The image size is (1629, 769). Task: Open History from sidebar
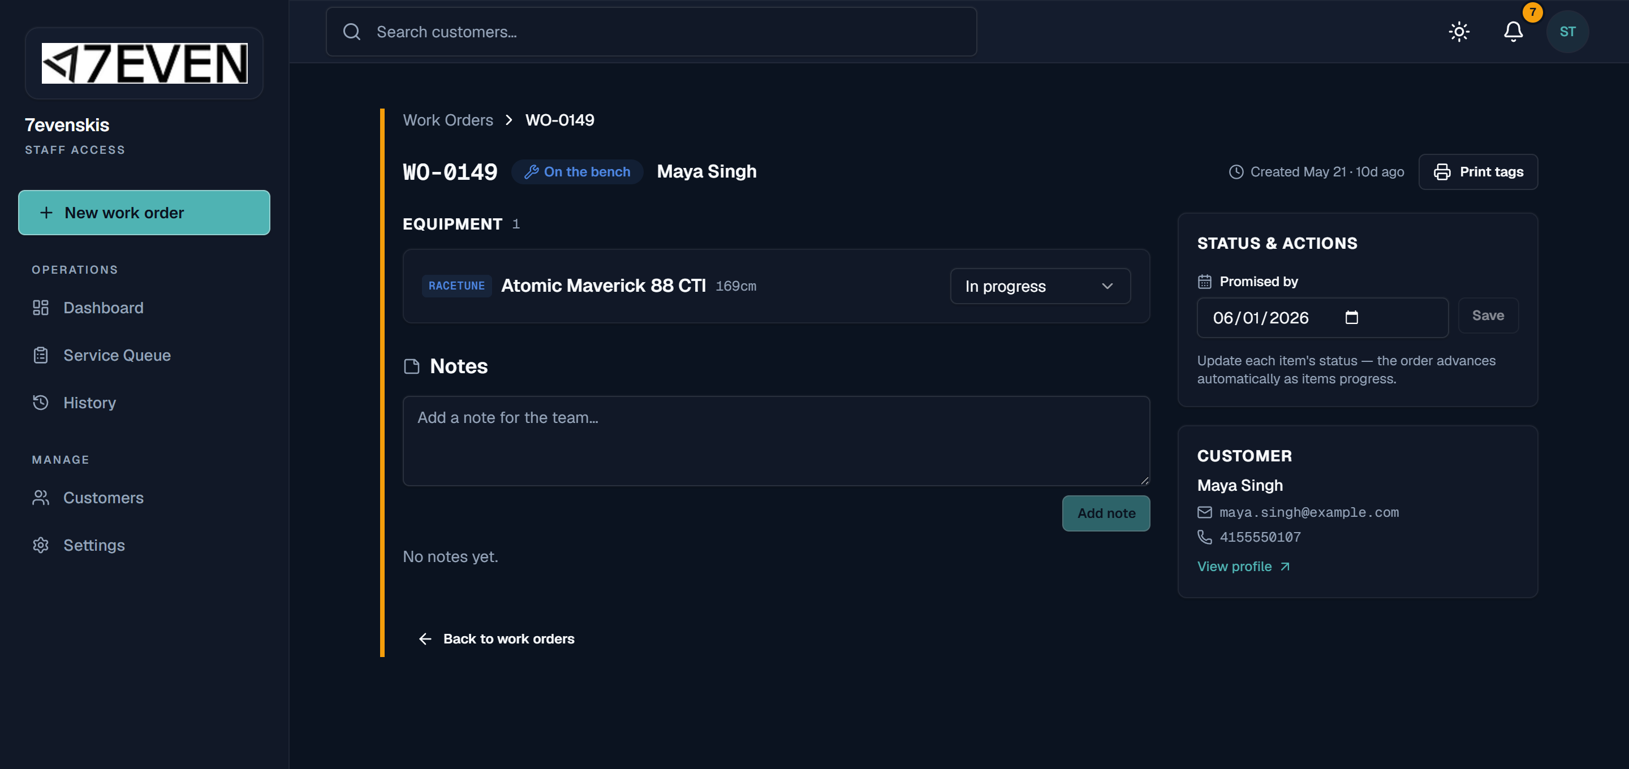pos(144,403)
